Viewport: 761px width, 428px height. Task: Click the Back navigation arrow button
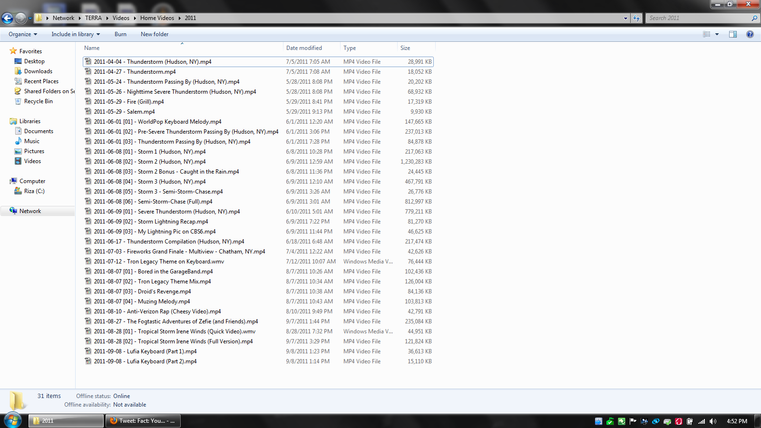click(x=8, y=18)
